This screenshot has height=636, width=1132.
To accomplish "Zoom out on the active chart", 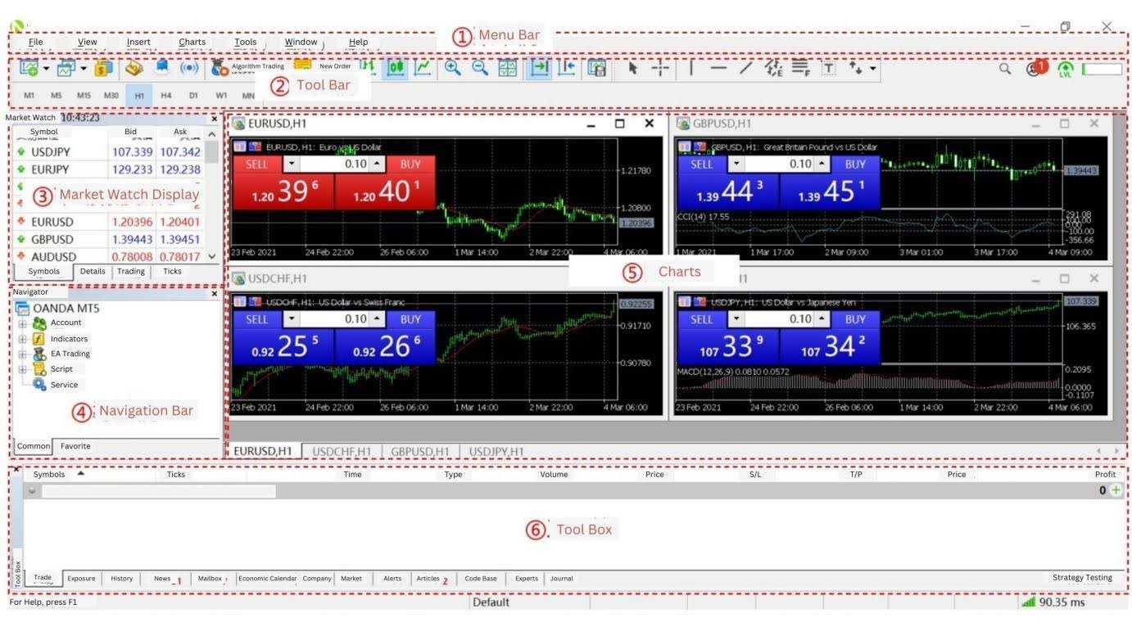I will 479,69.
